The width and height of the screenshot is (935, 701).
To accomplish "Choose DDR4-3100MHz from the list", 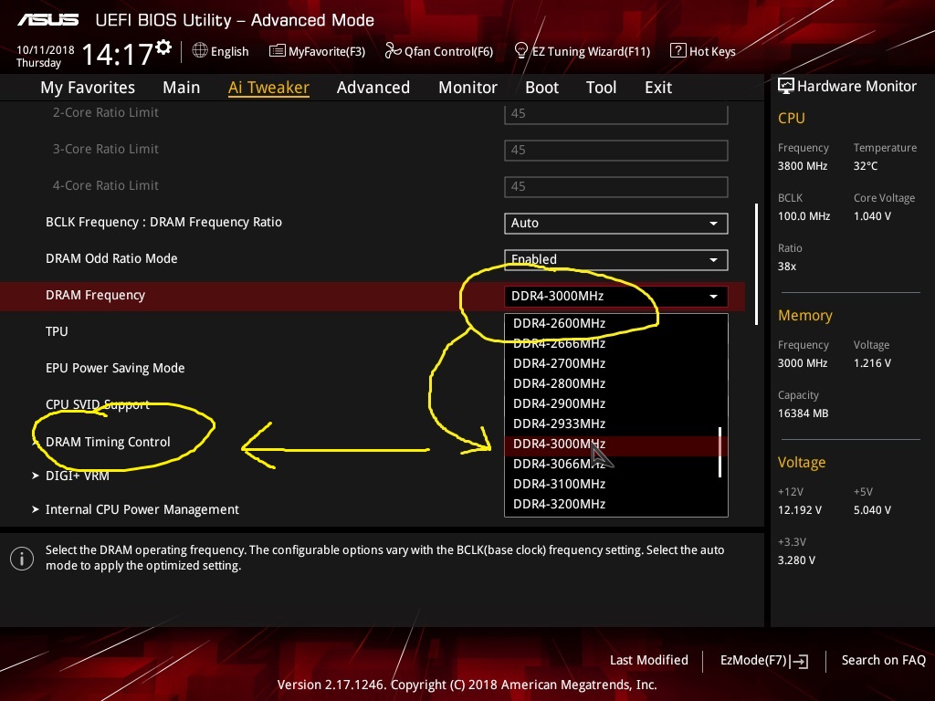I will coord(560,484).
